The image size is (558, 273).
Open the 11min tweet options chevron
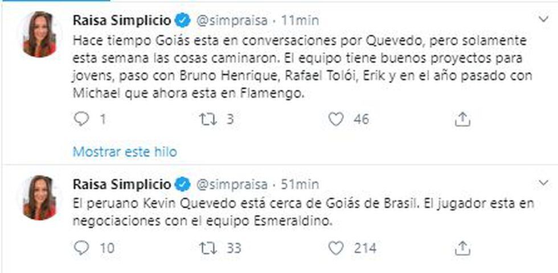point(543,19)
